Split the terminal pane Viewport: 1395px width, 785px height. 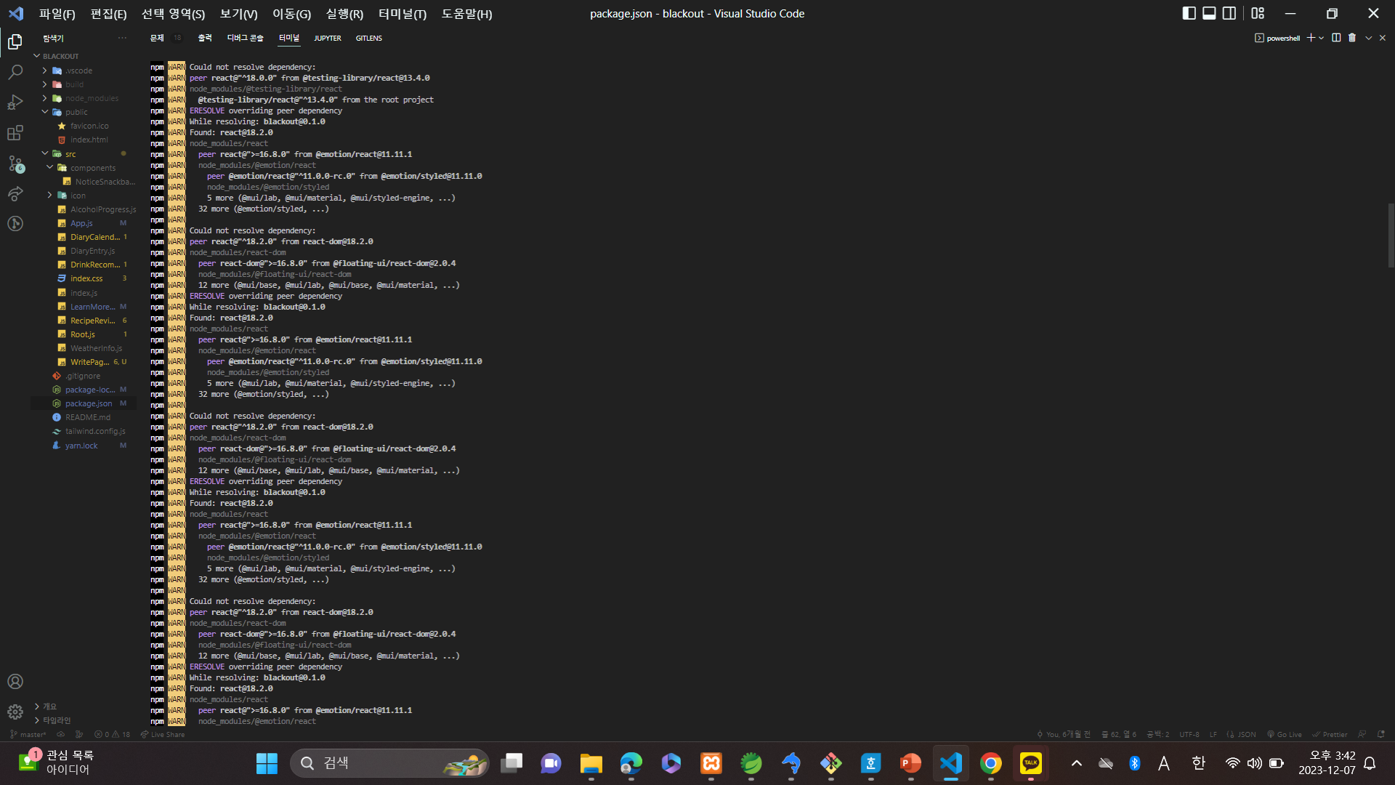pos(1336,38)
